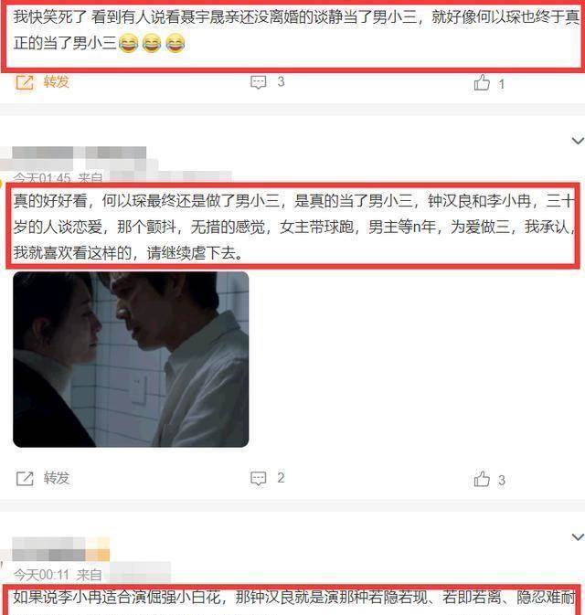The image size is (585, 615).
Task: Click blurred username of the 00:11 post
Action: tap(61, 549)
